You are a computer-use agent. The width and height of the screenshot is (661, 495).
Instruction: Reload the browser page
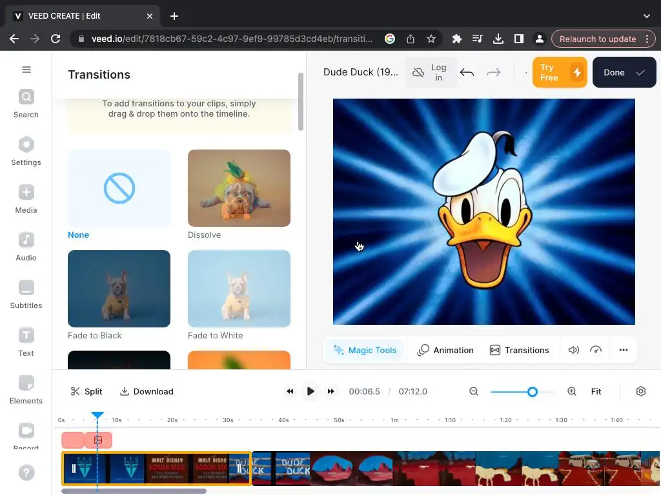(x=56, y=39)
